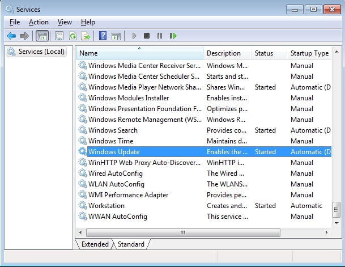
Task: Select the Windows Time service name
Action: click(110, 141)
